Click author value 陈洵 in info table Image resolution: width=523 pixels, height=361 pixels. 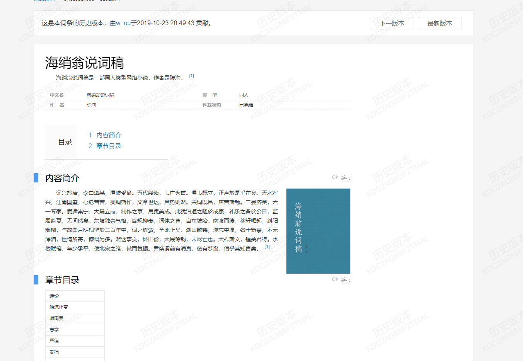pos(91,105)
